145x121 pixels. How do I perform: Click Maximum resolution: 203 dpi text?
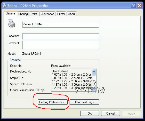[27, 90]
